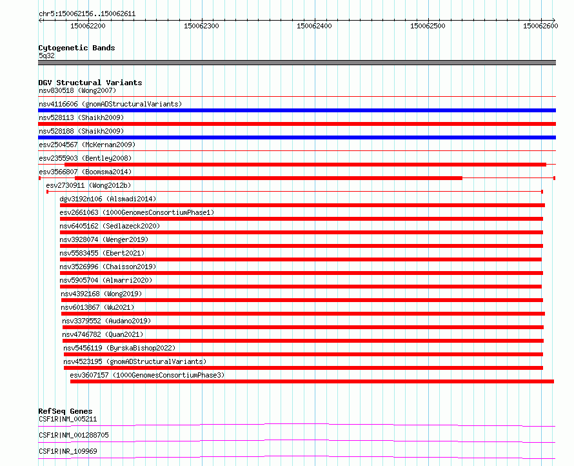574x466 pixels.
Task: Click the 150062600 ruler position label
Action: point(540,26)
